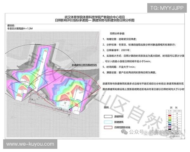Click parameter line '1、地理位置: 选取武汉经纬度'
This screenshot has width=190, height=152.
(120, 39)
